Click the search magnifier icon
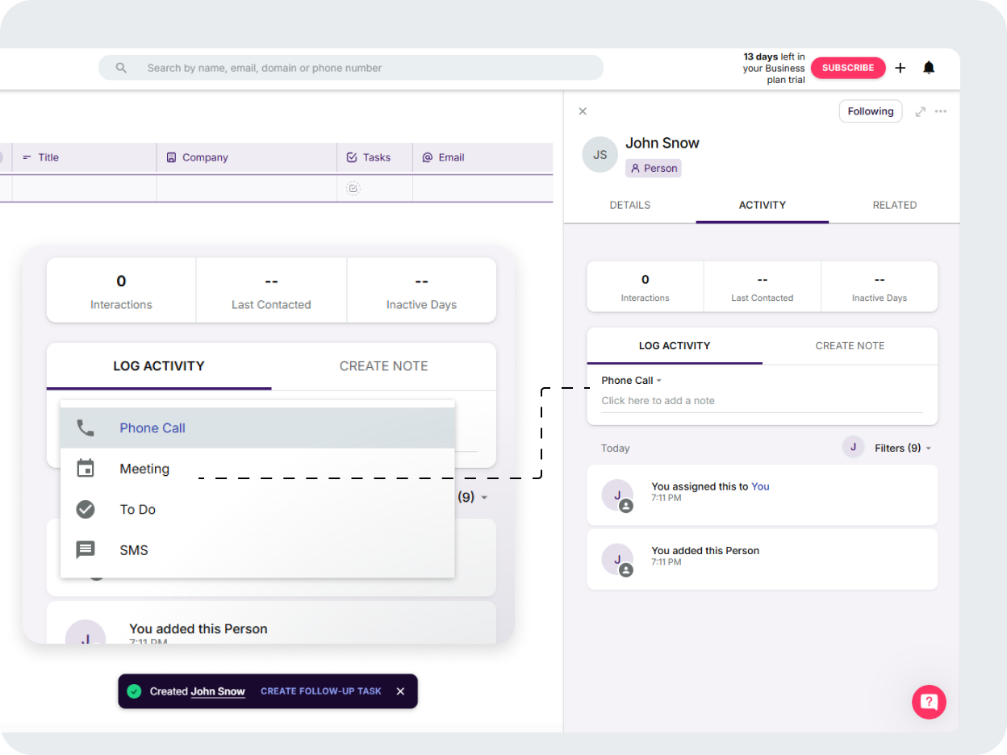 pos(121,68)
